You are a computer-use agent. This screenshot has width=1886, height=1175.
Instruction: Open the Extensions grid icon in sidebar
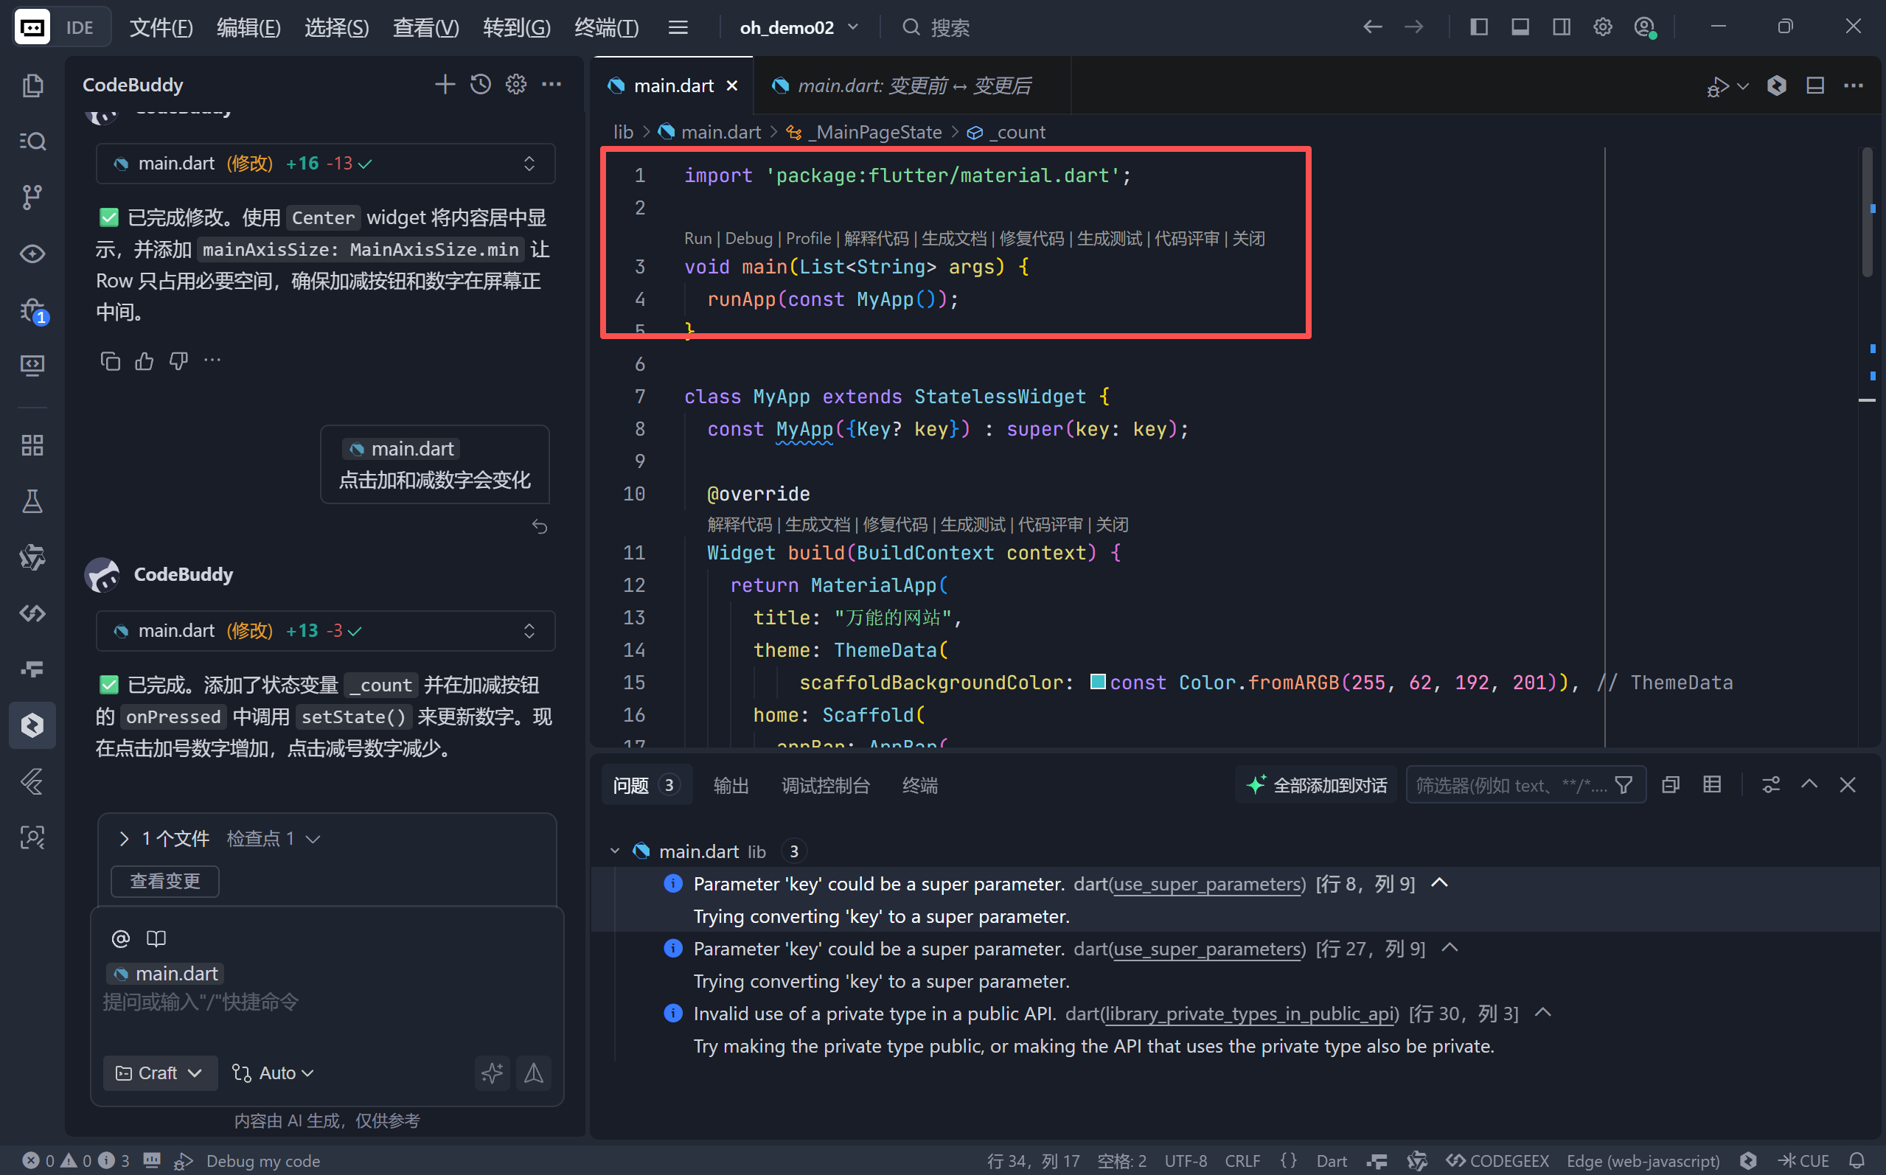coord(32,445)
